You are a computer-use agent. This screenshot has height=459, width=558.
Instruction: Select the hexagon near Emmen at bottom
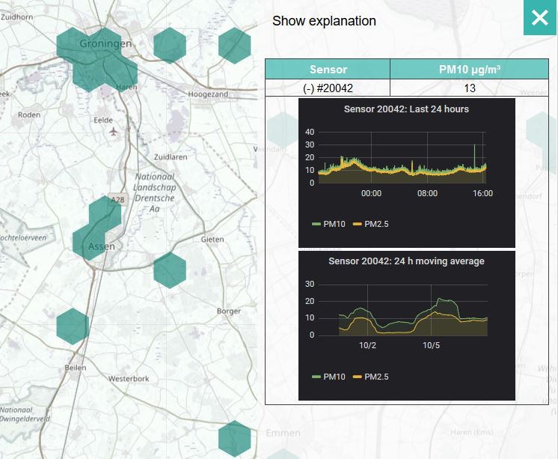(x=235, y=439)
